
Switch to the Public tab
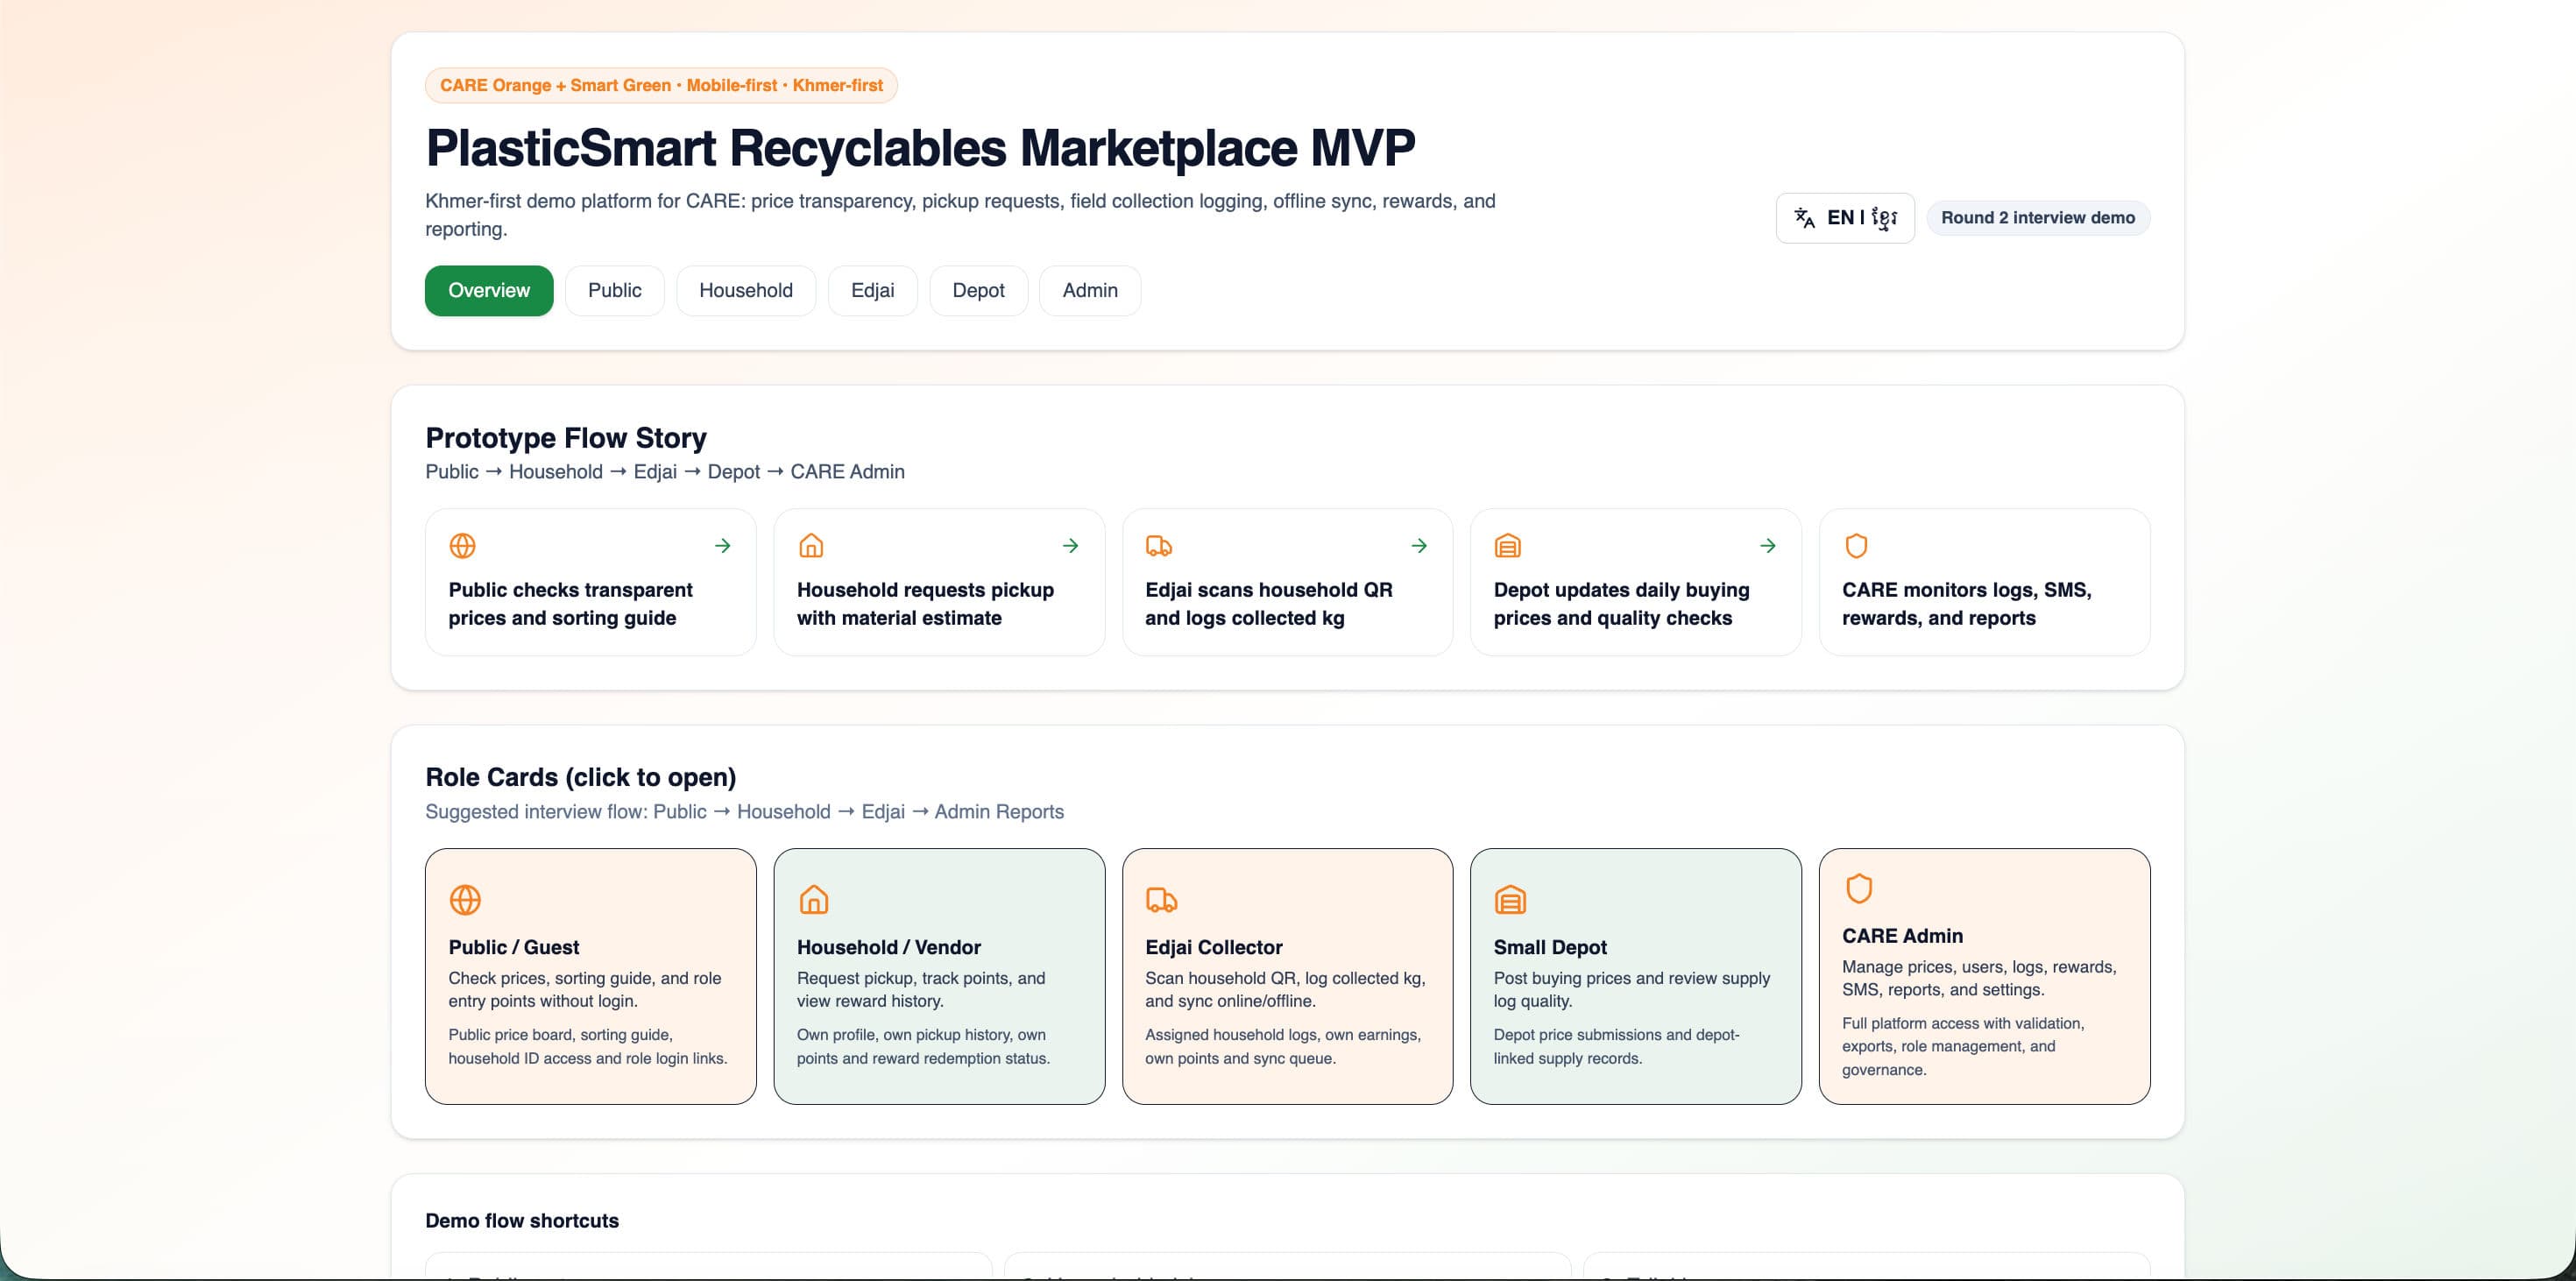coord(614,290)
